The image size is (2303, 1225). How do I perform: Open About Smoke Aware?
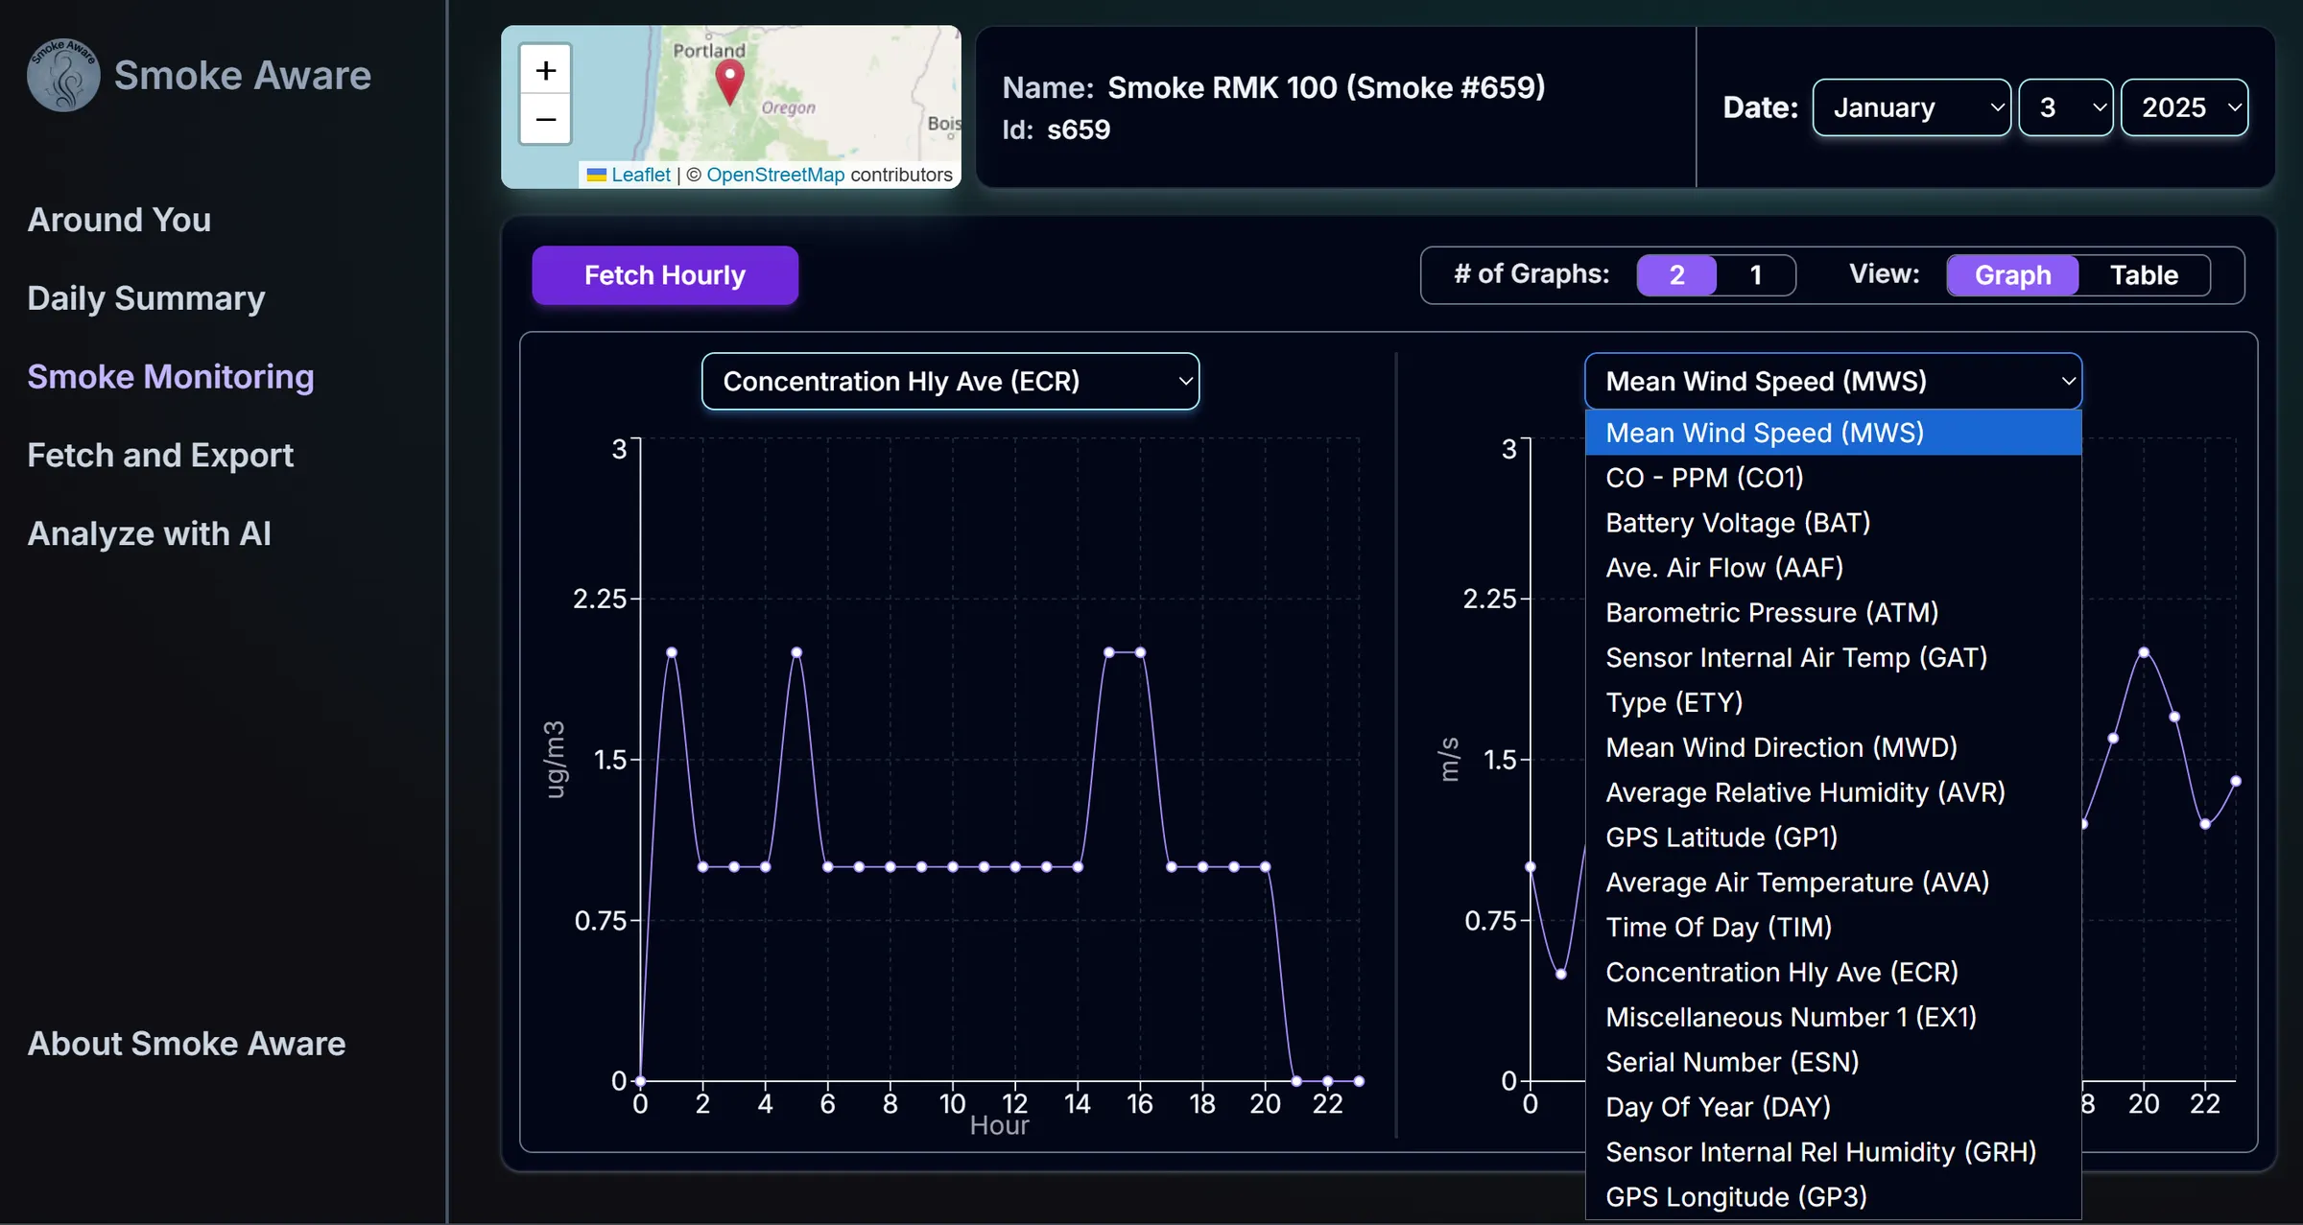(186, 1044)
